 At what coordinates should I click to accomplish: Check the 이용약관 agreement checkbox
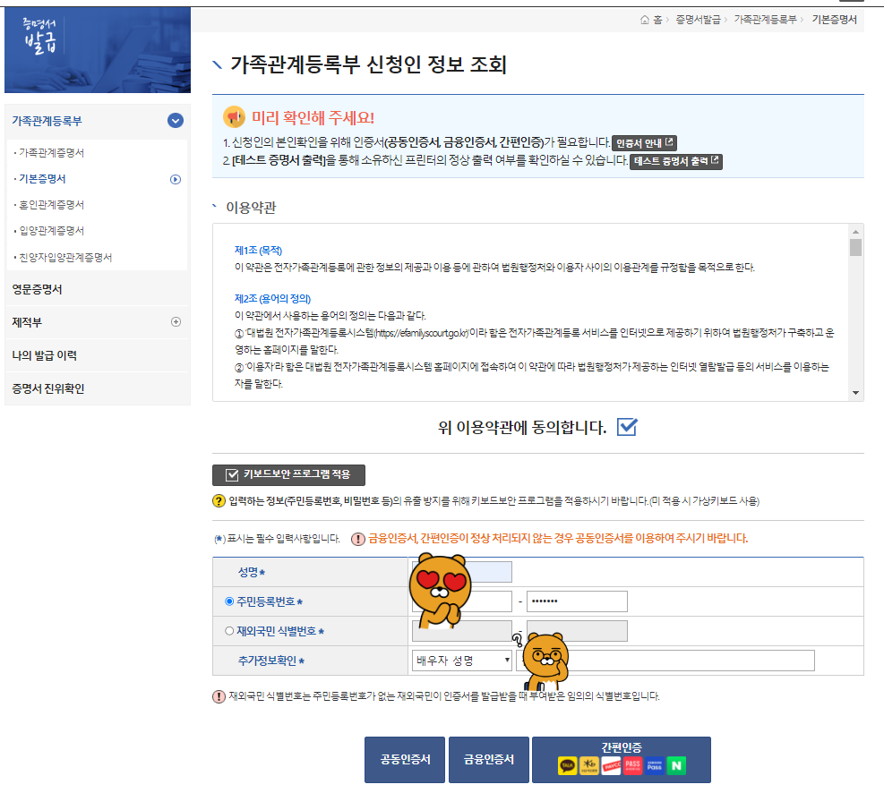click(627, 427)
